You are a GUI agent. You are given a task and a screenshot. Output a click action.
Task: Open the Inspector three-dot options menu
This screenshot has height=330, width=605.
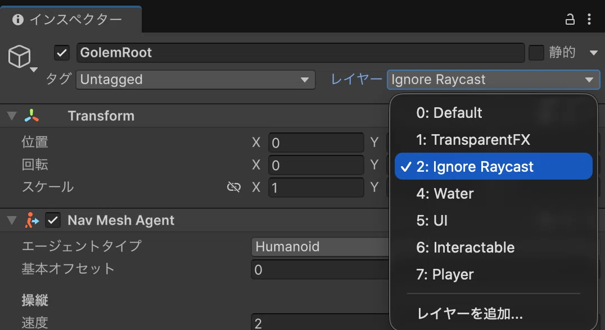[x=589, y=19]
